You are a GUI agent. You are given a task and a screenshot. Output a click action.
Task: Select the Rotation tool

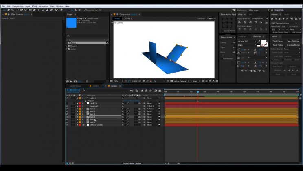point(18,10)
